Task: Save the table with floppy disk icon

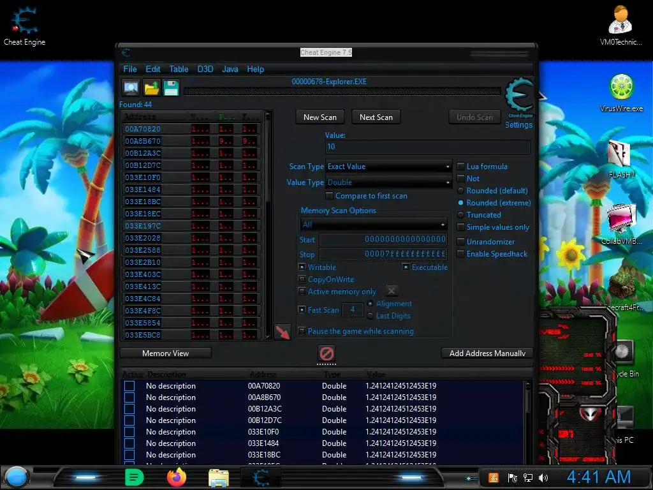Action: pyautogui.click(x=171, y=88)
